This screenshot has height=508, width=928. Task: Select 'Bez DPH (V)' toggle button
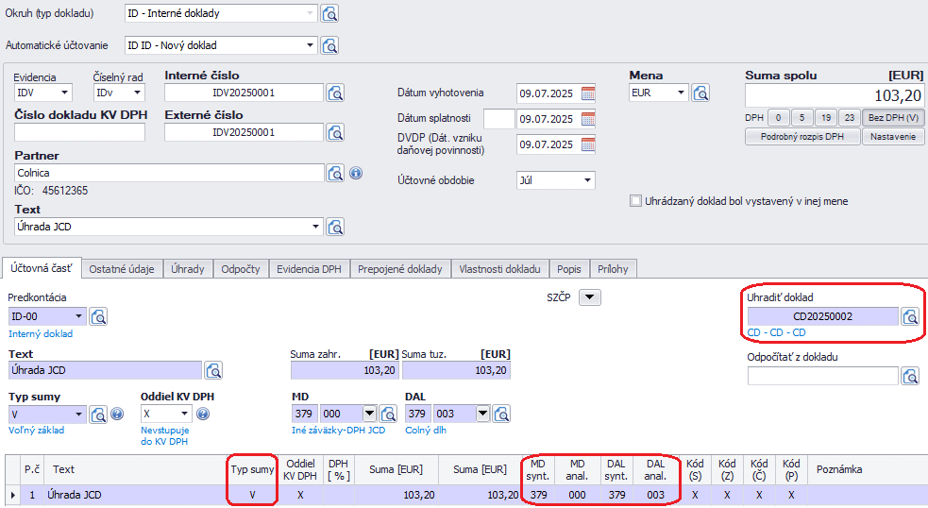(893, 118)
